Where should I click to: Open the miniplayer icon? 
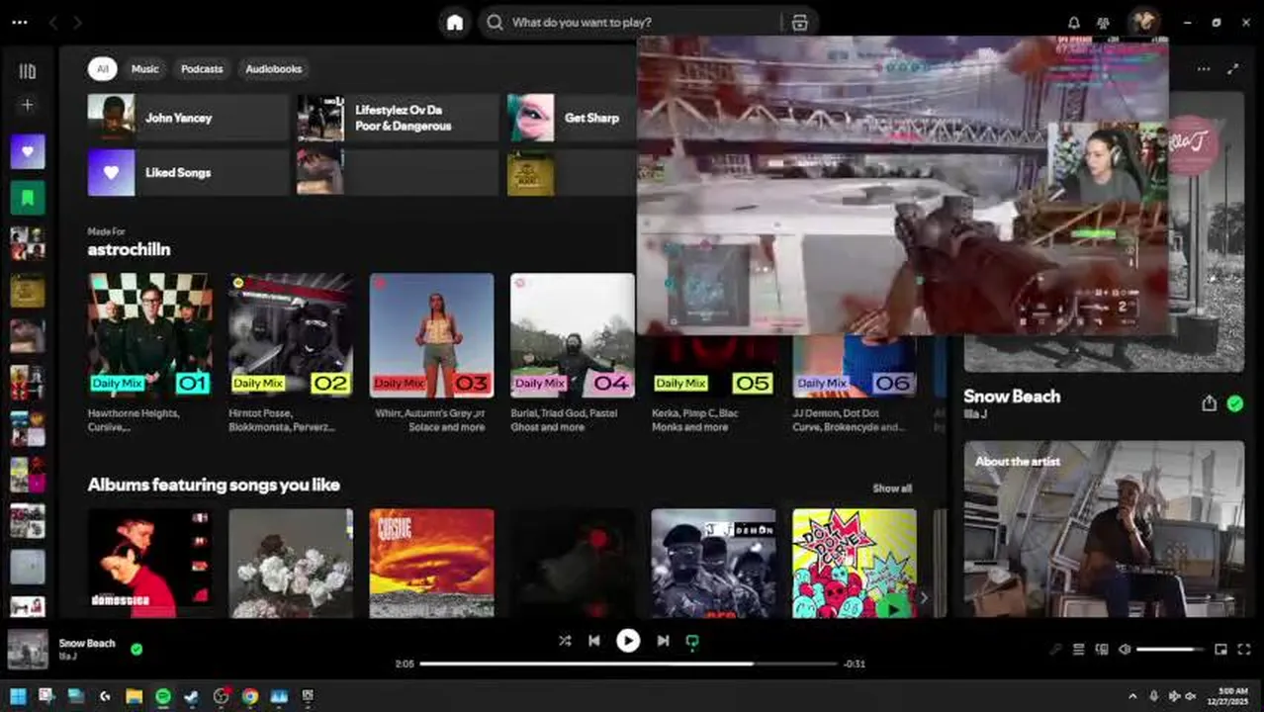(1220, 650)
